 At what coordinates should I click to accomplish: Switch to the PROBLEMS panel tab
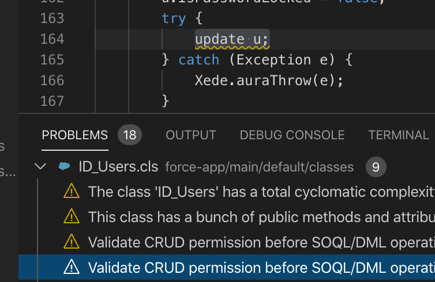[x=74, y=135]
